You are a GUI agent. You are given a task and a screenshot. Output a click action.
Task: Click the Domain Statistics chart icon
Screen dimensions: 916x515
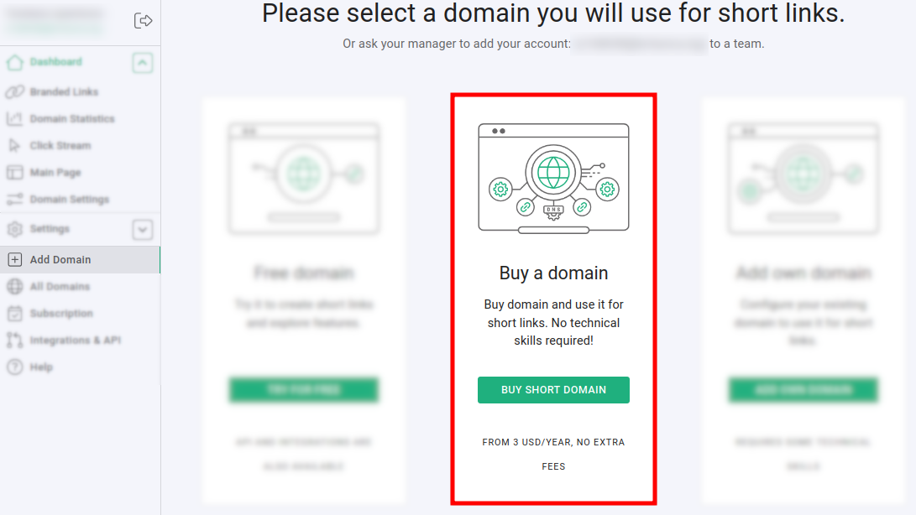(14, 119)
